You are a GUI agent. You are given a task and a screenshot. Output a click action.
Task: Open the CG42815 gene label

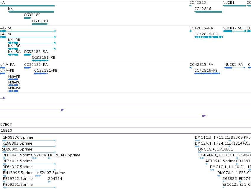click(198, 3)
